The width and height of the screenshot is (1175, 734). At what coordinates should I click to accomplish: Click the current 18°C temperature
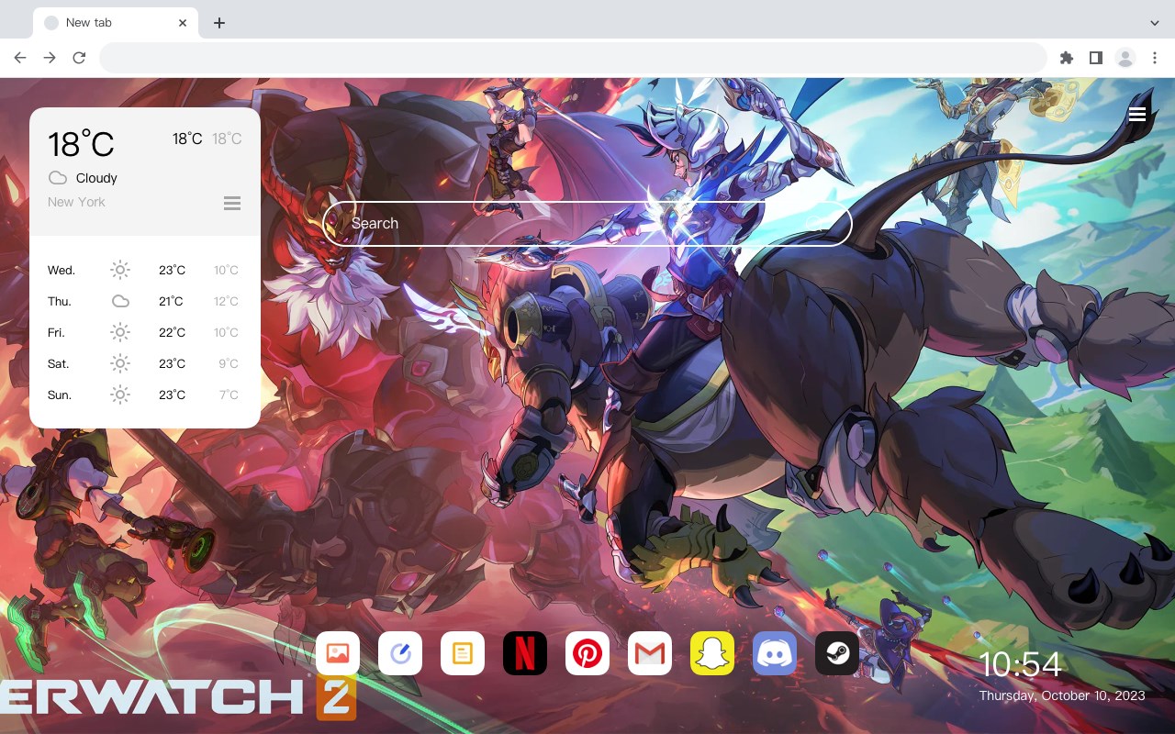coord(81,144)
